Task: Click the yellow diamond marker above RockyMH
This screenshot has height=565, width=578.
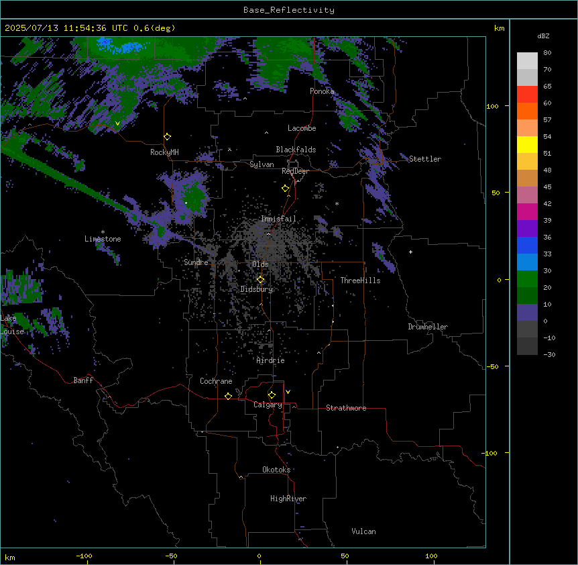Action: click(x=168, y=137)
